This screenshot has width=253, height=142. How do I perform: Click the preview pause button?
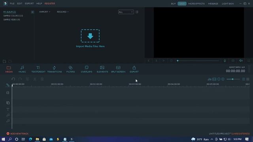157,61
